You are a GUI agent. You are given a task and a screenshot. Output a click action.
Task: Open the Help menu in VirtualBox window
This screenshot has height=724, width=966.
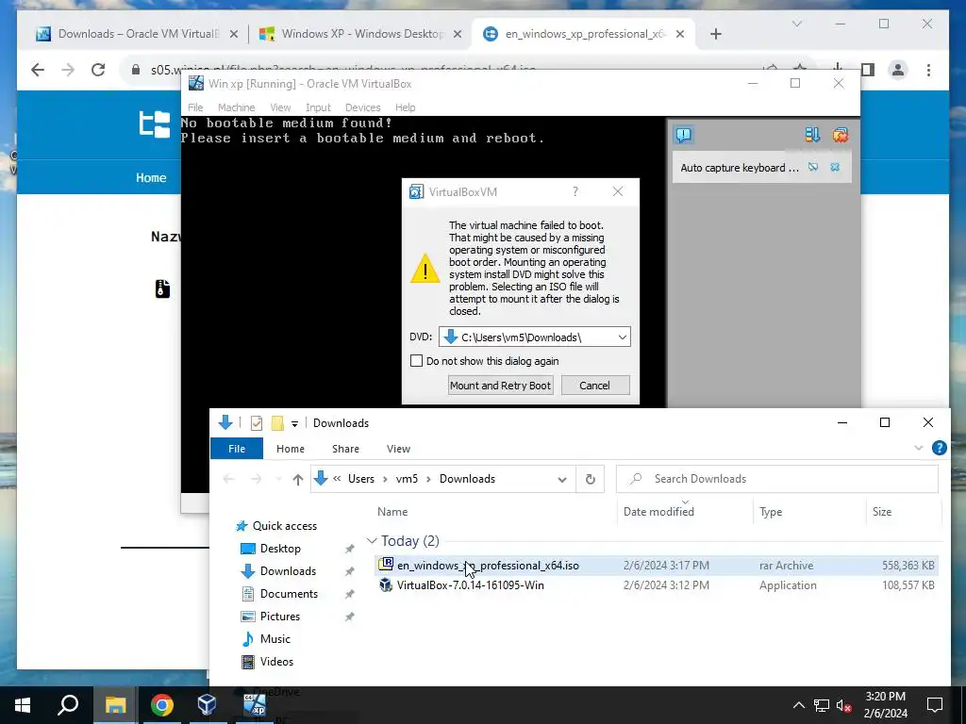point(405,107)
